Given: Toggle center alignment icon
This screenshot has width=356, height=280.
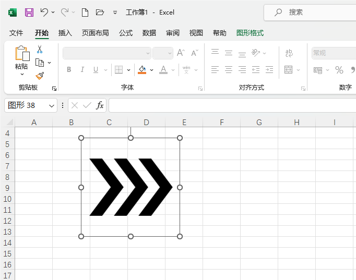Looking at the screenshot, I should pyautogui.click(x=229, y=69).
